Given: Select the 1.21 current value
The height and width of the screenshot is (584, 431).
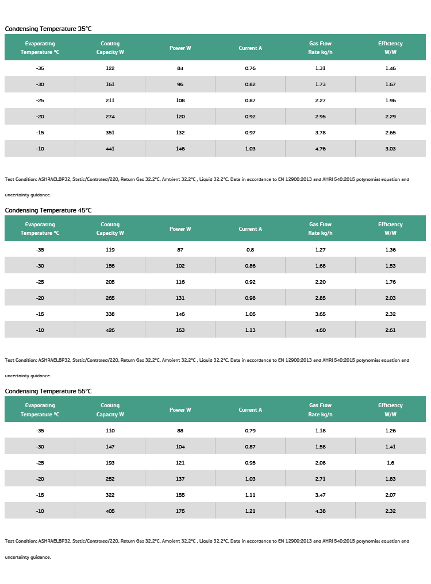Looking at the screenshot, I should (250, 511).
